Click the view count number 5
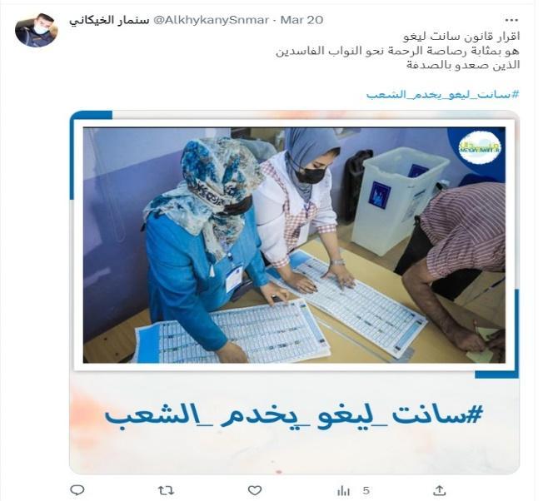Image resolution: width=543 pixels, height=501 pixels. (366, 491)
